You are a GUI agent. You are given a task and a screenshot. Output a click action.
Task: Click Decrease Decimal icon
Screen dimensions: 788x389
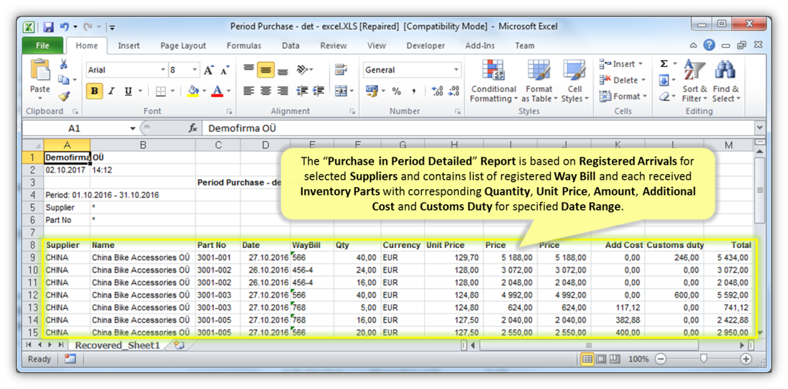pyautogui.click(x=454, y=91)
